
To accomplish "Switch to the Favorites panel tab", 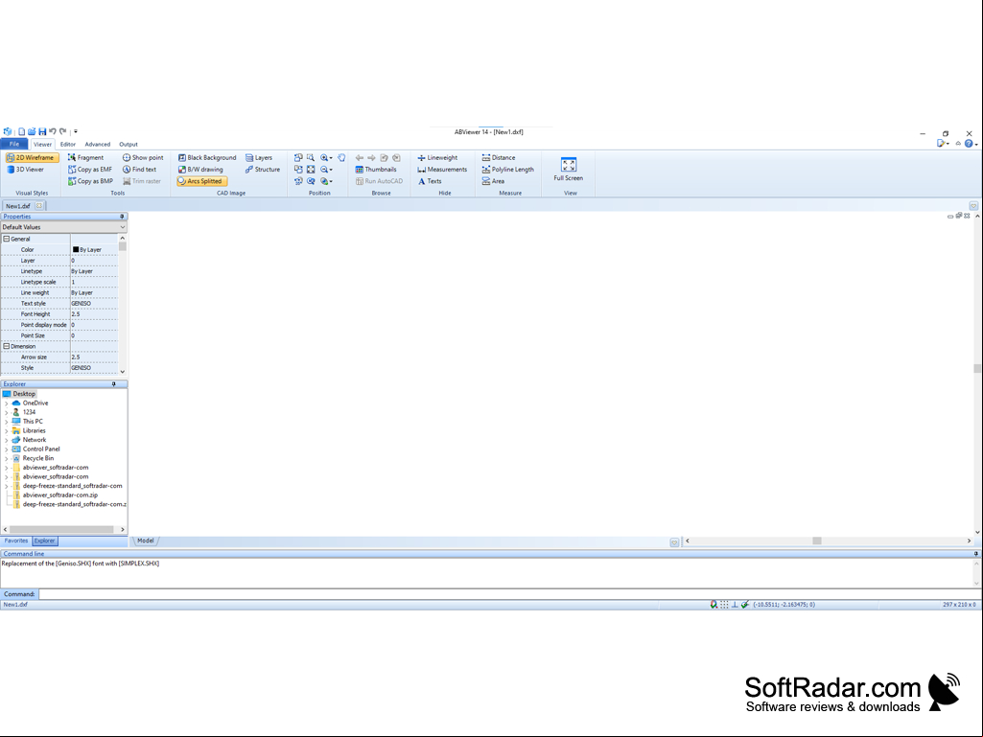I will click(16, 541).
